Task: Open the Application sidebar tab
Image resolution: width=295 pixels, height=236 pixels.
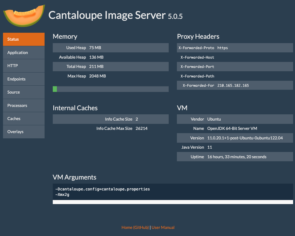Action: 24,53
